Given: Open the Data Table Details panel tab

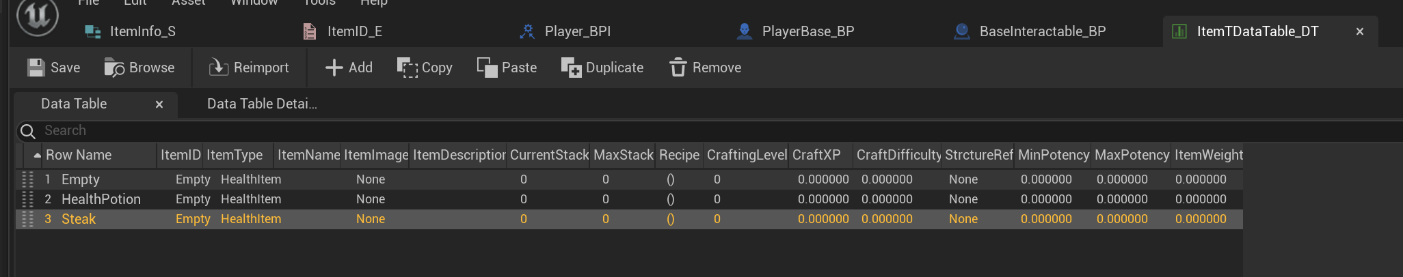Looking at the screenshot, I should tap(262, 104).
